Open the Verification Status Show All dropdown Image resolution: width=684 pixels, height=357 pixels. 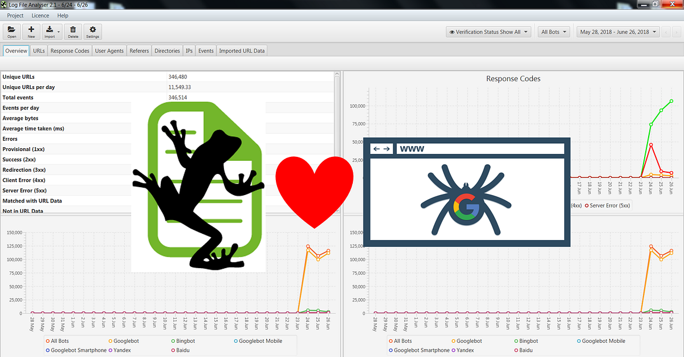coord(488,32)
